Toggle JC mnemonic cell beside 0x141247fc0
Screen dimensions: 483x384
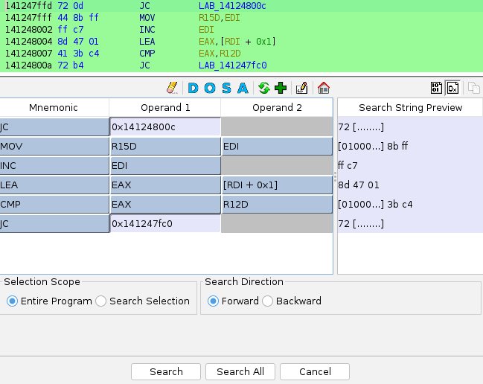[54, 223]
